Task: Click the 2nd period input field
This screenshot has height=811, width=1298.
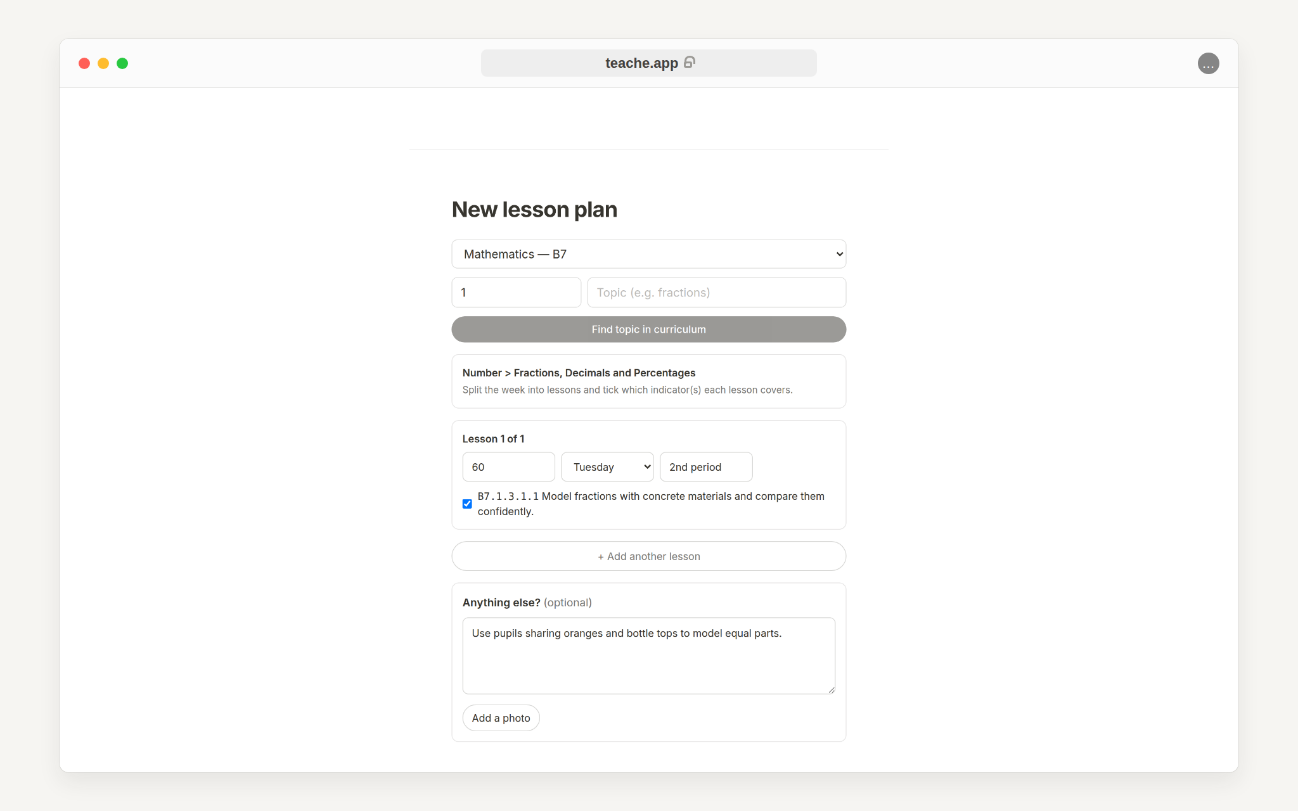Action: pos(706,467)
